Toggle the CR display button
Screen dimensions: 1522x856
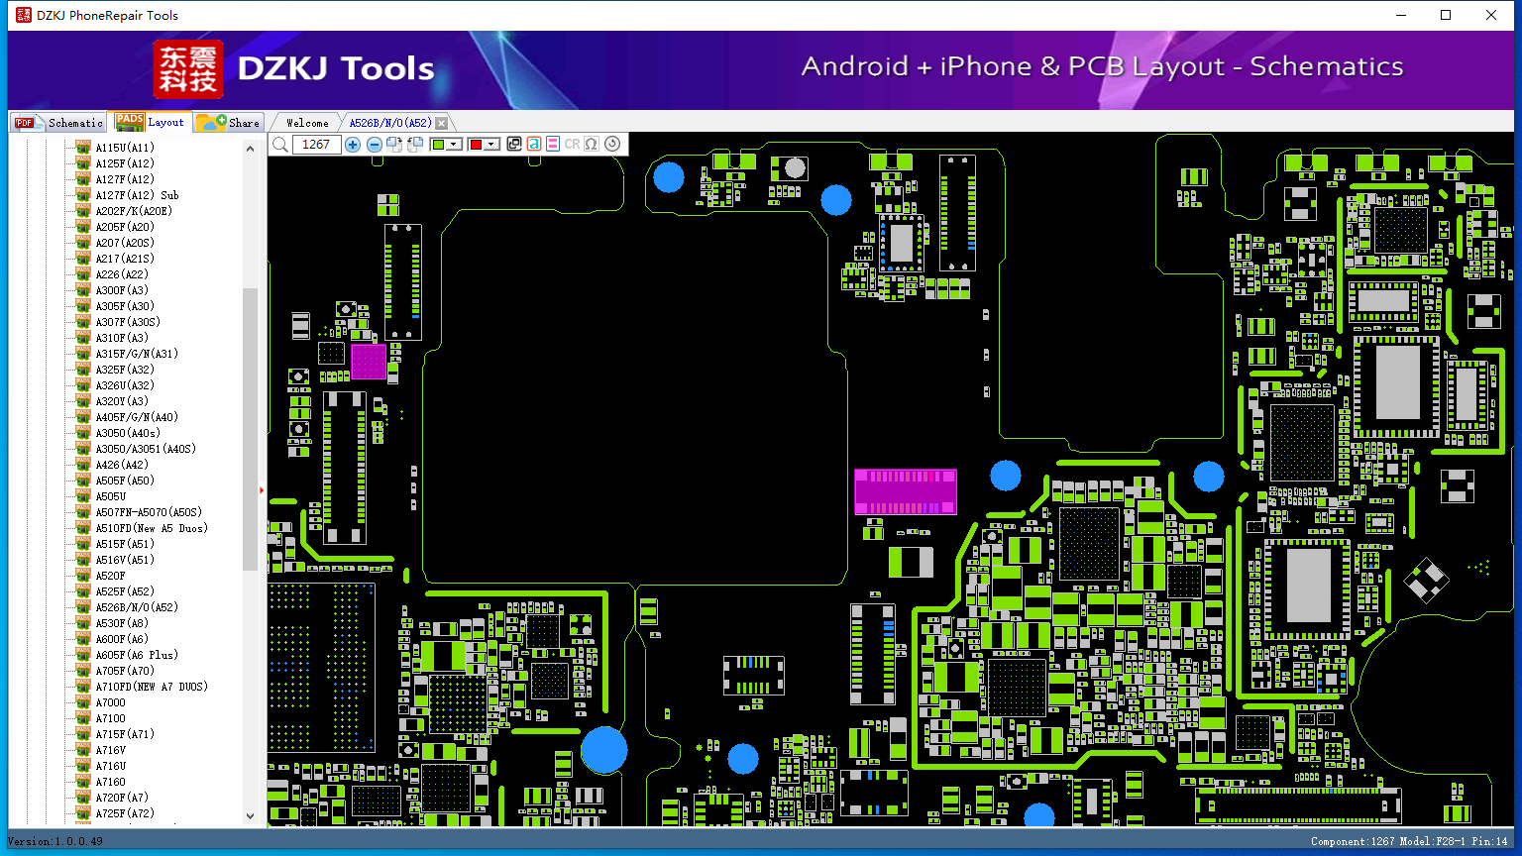pos(572,145)
